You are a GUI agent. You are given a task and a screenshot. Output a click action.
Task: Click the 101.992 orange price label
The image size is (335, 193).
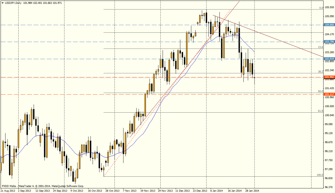click(329, 77)
